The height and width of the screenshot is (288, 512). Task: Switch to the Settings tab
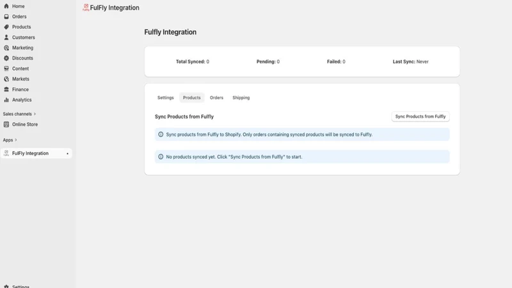[166, 98]
